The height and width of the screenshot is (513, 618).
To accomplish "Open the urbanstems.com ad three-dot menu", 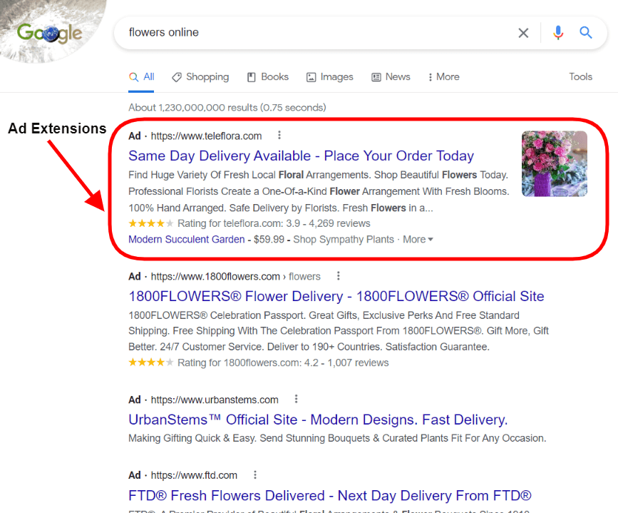I will click(x=296, y=399).
